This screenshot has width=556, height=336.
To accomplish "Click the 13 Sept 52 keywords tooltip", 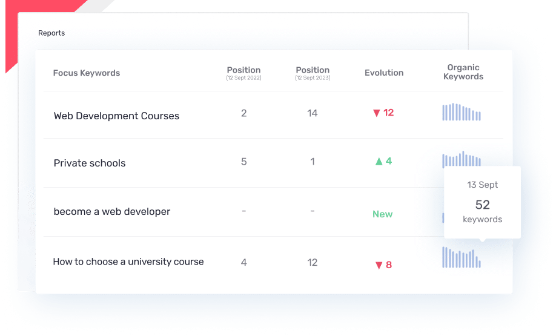I will (x=482, y=202).
